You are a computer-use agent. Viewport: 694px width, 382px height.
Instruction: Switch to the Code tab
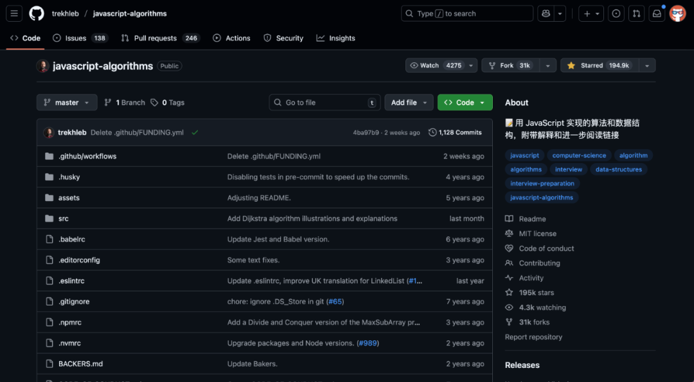click(x=25, y=39)
